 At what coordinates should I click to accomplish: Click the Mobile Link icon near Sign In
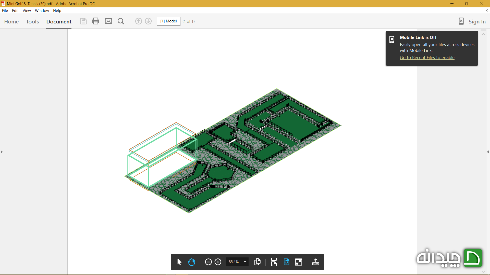pos(461,21)
